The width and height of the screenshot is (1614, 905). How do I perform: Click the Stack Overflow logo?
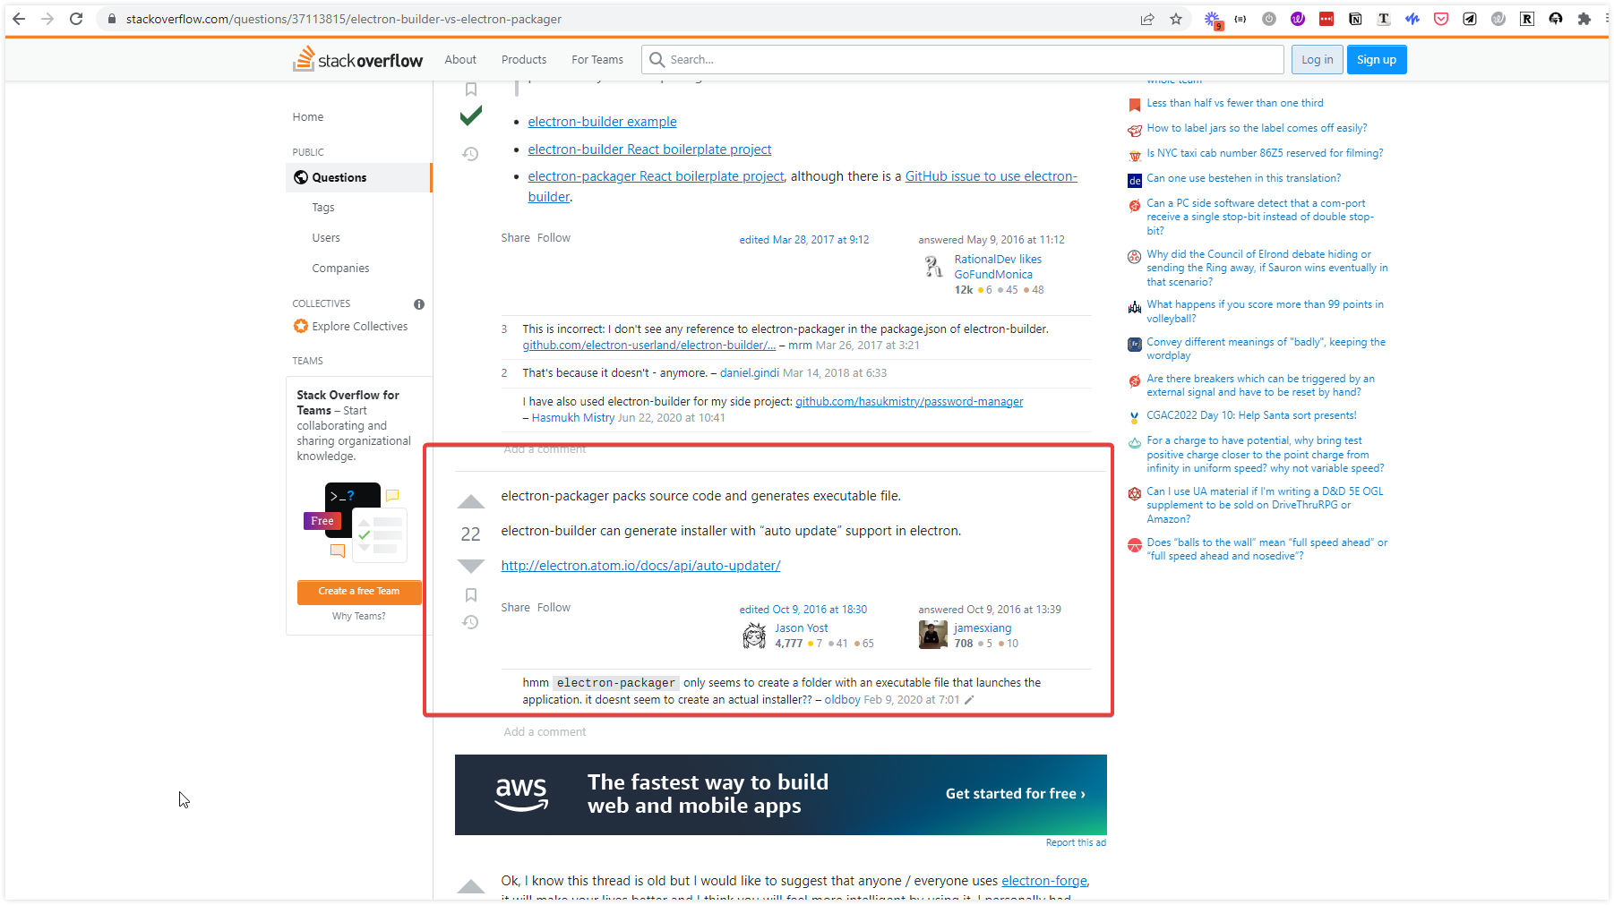click(x=357, y=59)
